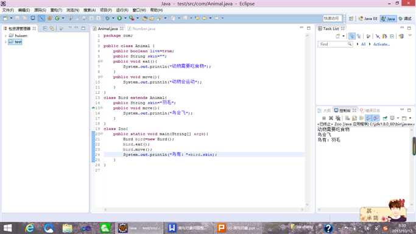Toggle Link with Editor in Package Explorer
Screen dimensions: 416x234
coord(52,28)
